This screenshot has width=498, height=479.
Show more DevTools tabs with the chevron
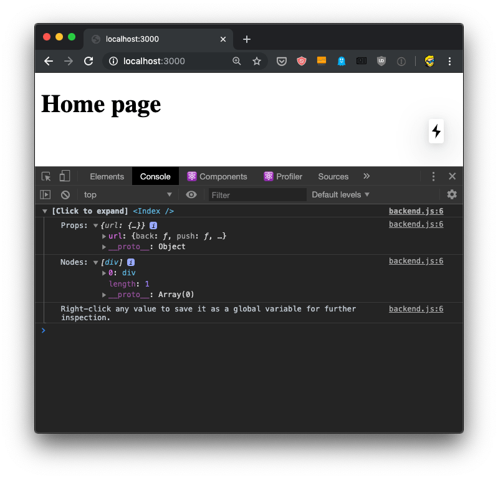pos(366,176)
